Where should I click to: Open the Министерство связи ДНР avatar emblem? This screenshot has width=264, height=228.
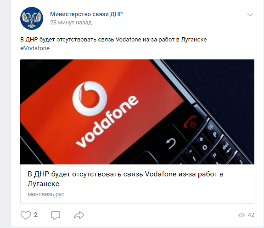click(32, 18)
